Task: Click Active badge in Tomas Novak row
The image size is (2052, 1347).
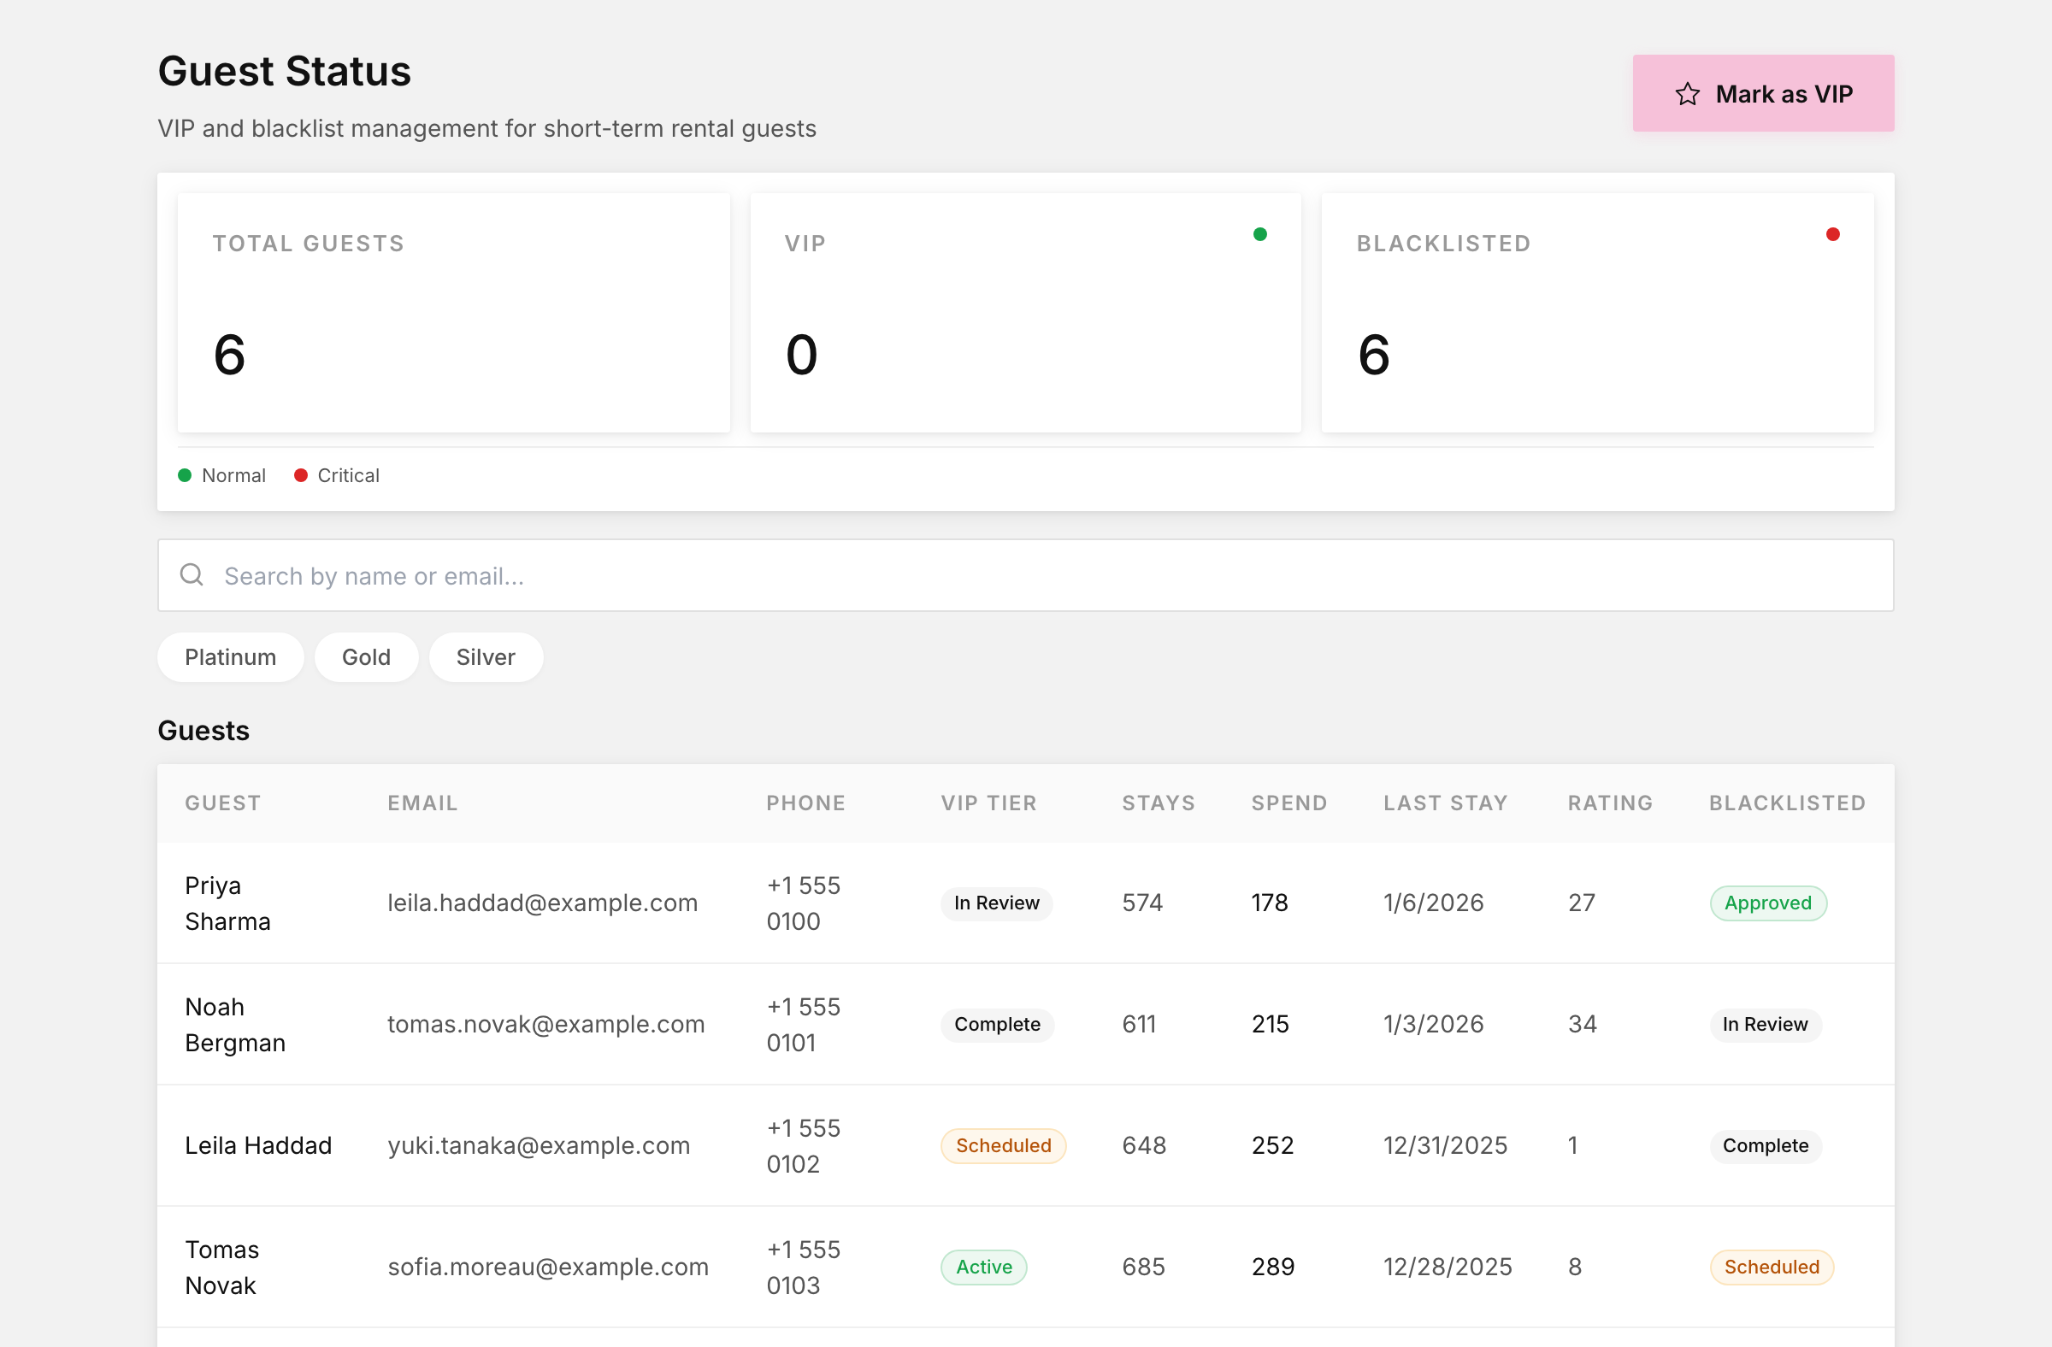Action: pyautogui.click(x=984, y=1268)
